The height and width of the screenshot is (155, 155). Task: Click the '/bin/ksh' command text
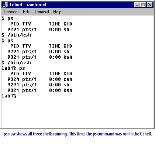[19, 35]
